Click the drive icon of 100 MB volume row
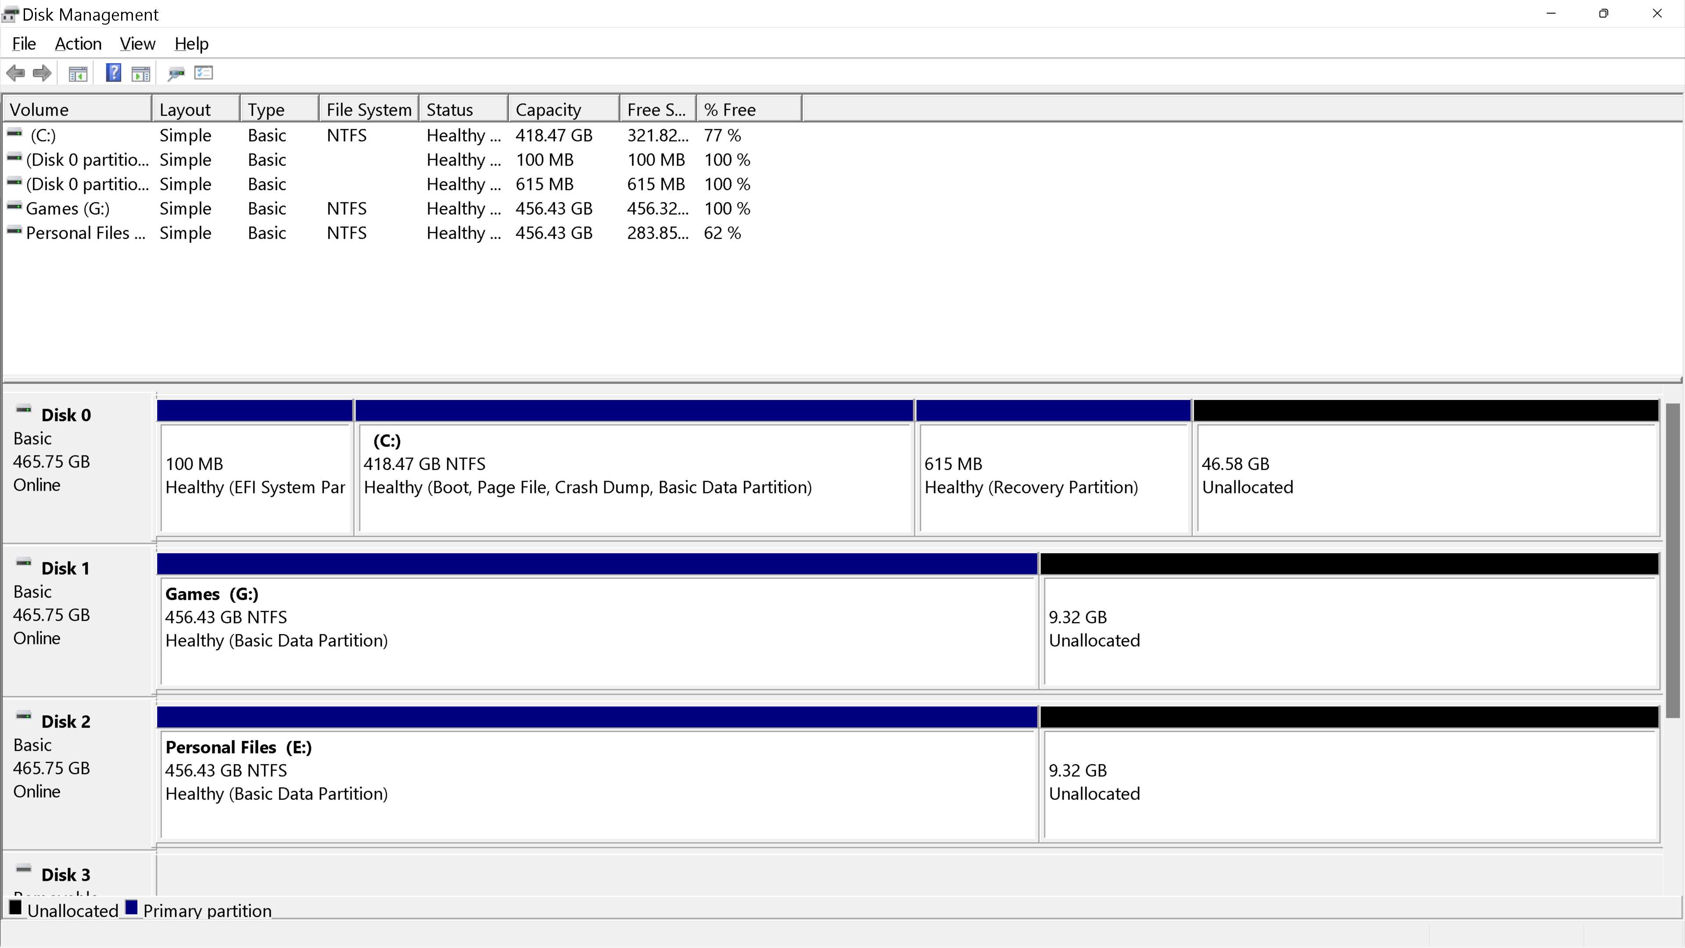The height and width of the screenshot is (948, 1685). pyautogui.click(x=14, y=158)
